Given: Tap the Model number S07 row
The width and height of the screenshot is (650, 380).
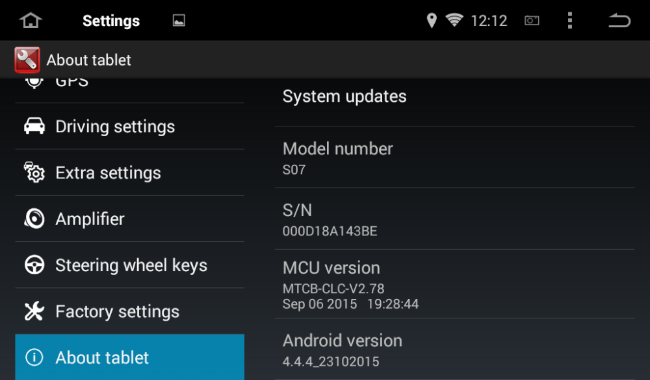Looking at the screenshot, I should (455, 158).
